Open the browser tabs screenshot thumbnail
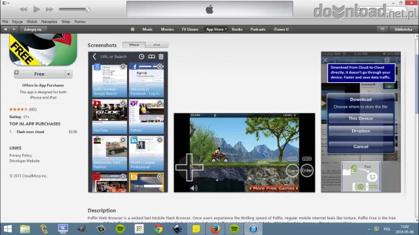The height and width of the screenshot is (235, 419). 128,122
